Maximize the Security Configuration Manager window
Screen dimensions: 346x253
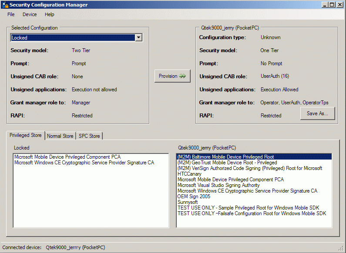(x=332, y=5)
